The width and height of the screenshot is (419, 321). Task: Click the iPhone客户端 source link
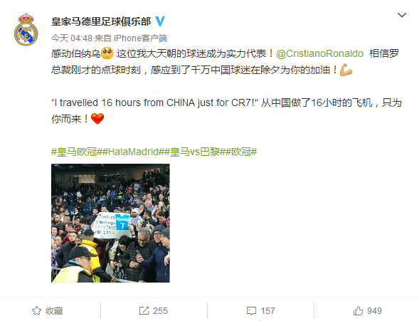[x=141, y=38]
